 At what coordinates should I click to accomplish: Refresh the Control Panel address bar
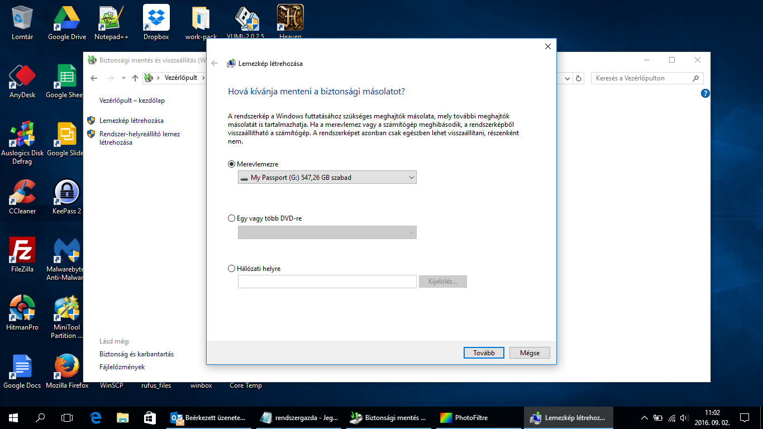point(579,78)
